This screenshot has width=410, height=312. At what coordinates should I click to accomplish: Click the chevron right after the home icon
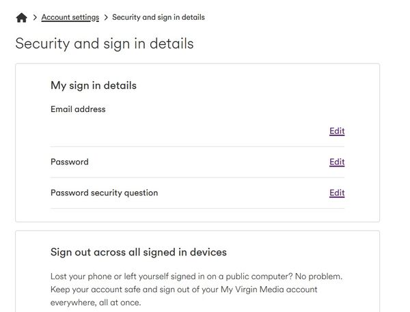pos(35,18)
